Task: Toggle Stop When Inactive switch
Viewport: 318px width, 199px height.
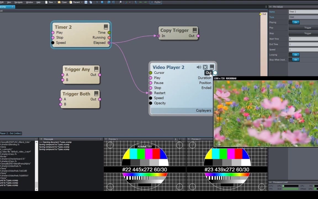Action: click(295, 60)
